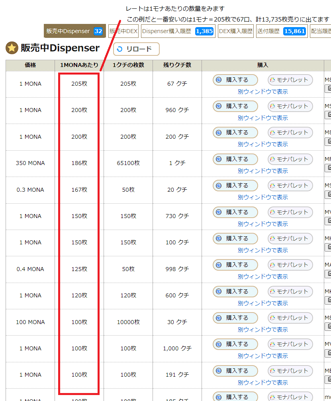Click モナパレット in the second 200枚 row
This screenshot has height=401, width=331.
(290, 133)
